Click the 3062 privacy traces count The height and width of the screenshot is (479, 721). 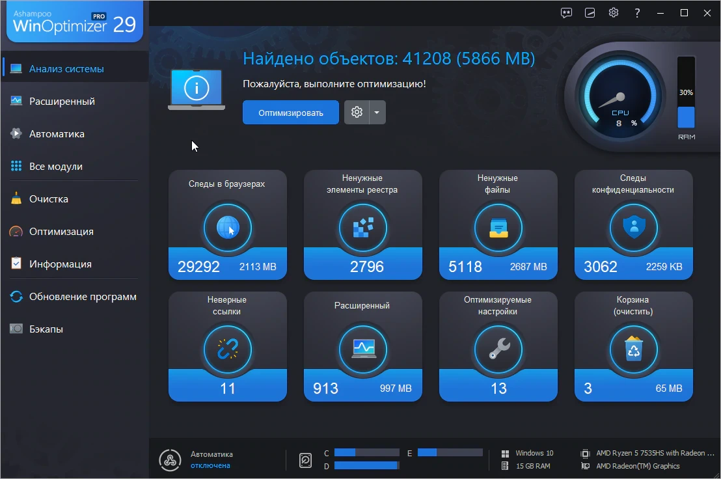click(x=600, y=267)
